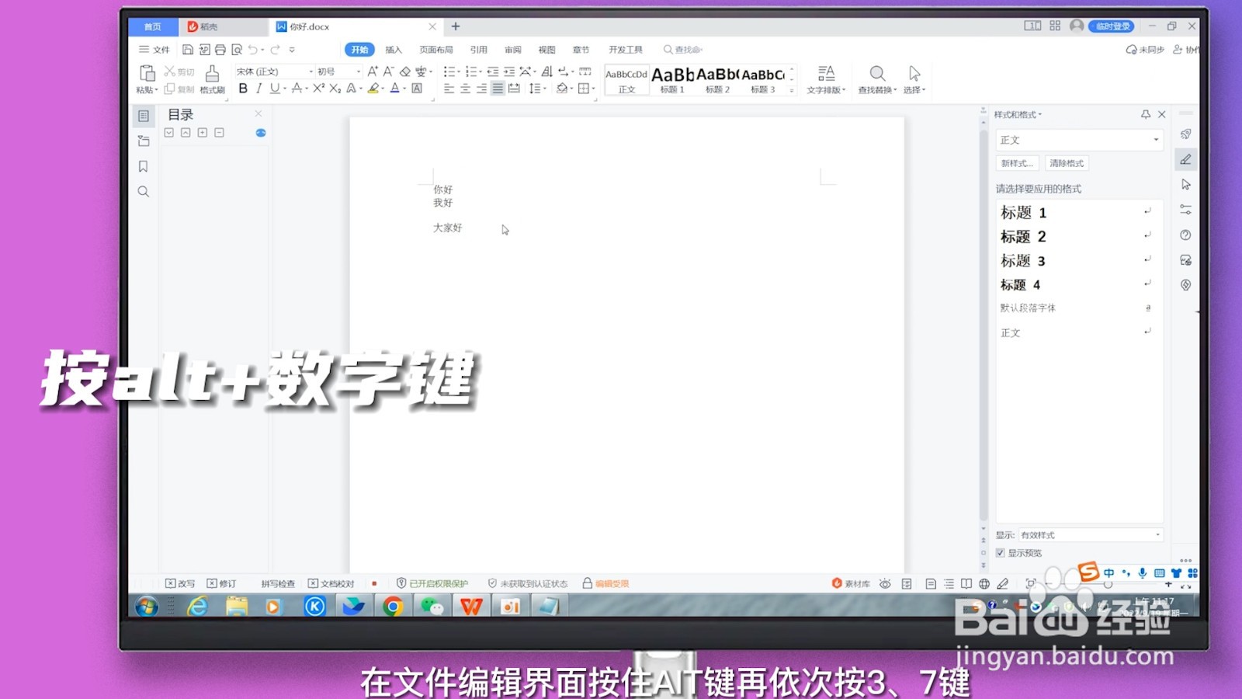Click 拼写检查 in status bar
This screenshot has height=699, width=1242.
pyautogui.click(x=278, y=584)
